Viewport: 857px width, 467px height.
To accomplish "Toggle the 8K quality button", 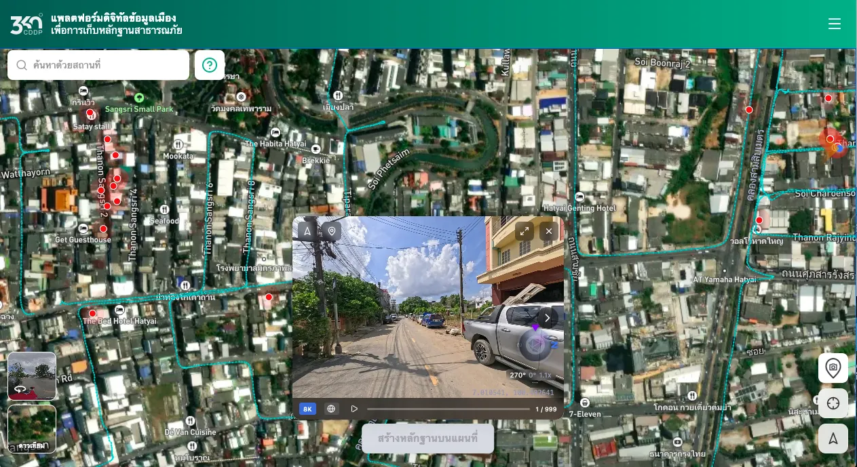I will [x=307, y=409].
